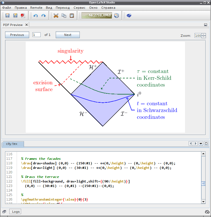Open the Logs panel button

15,212
